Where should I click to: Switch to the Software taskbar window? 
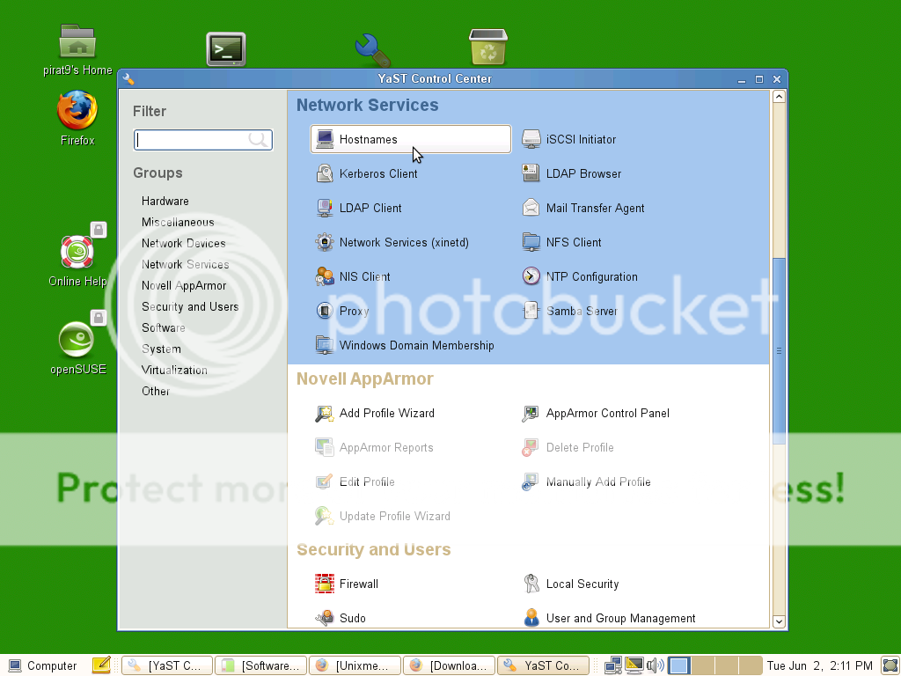click(x=263, y=665)
